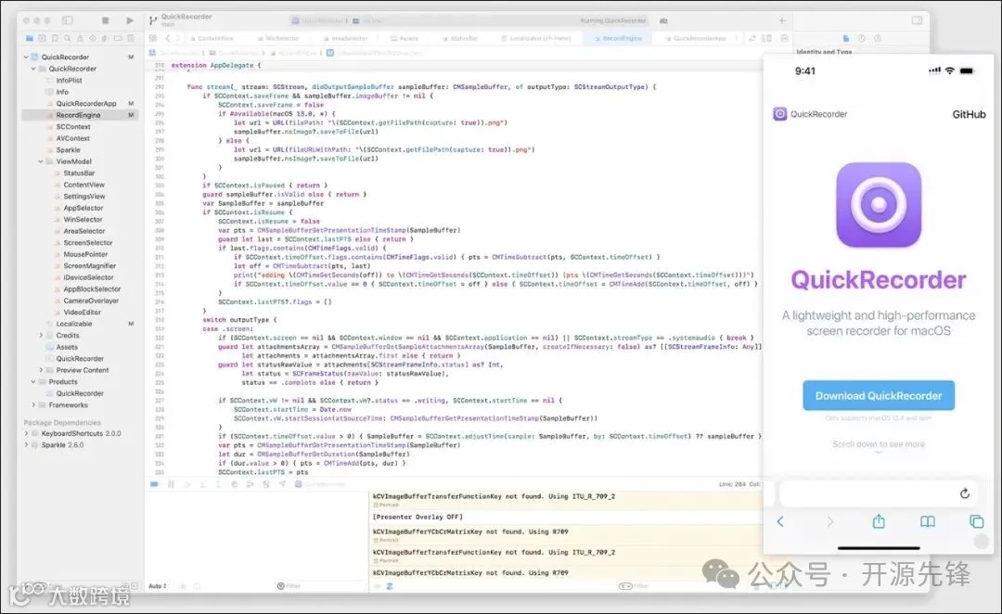Open the Find navigator magnifier icon

(67, 38)
